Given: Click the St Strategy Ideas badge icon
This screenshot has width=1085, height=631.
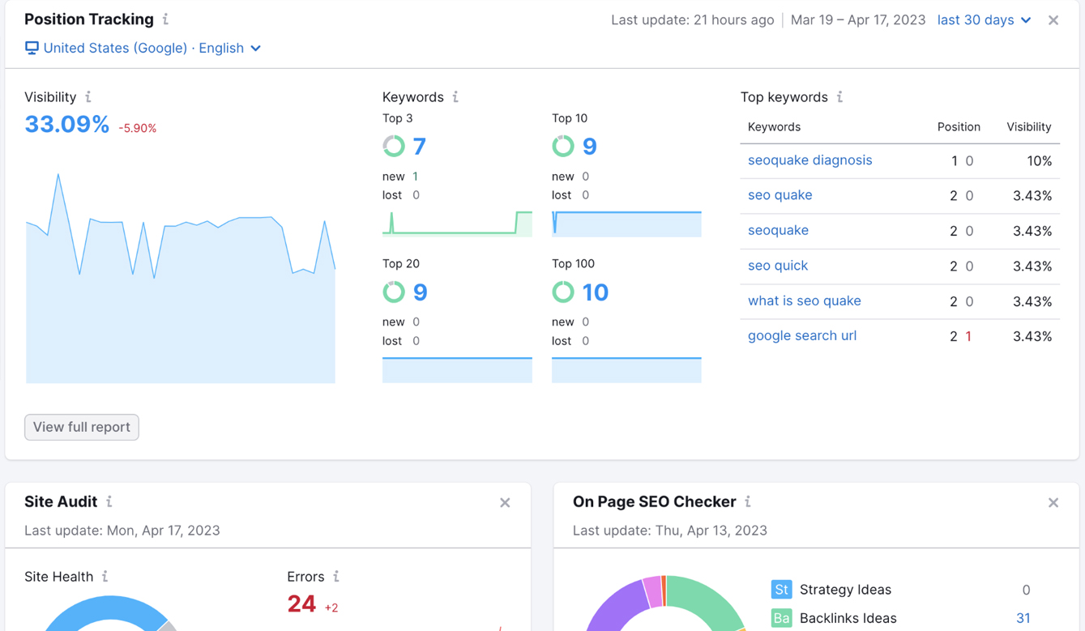Looking at the screenshot, I should [x=781, y=590].
